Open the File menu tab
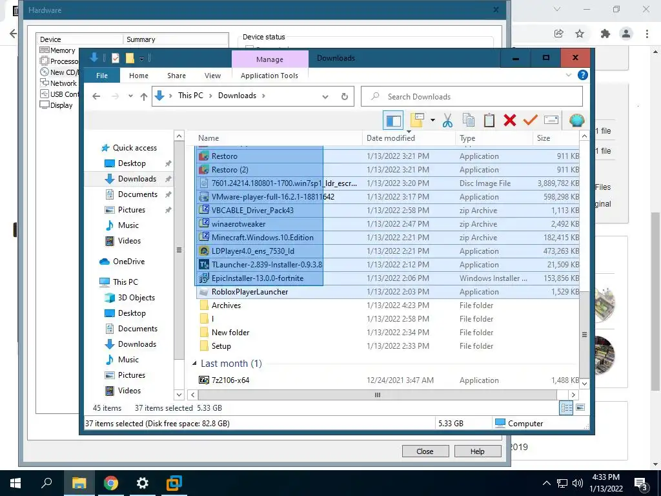The height and width of the screenshot is (496, 661). (x=102, y=76)
